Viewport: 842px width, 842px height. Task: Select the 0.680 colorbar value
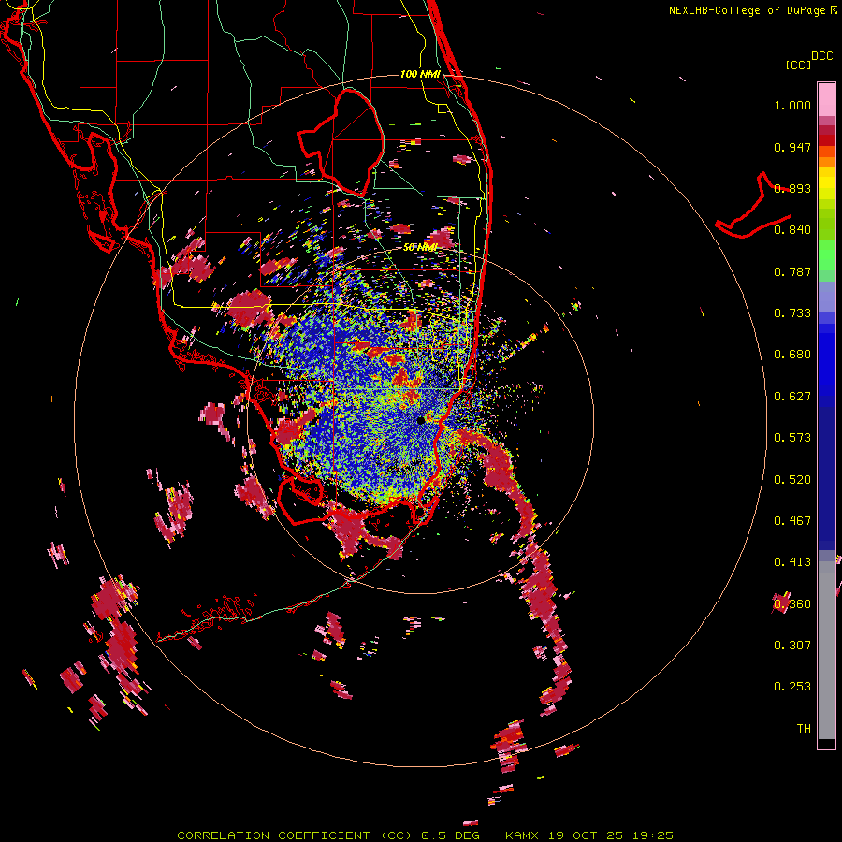[792, 355]
